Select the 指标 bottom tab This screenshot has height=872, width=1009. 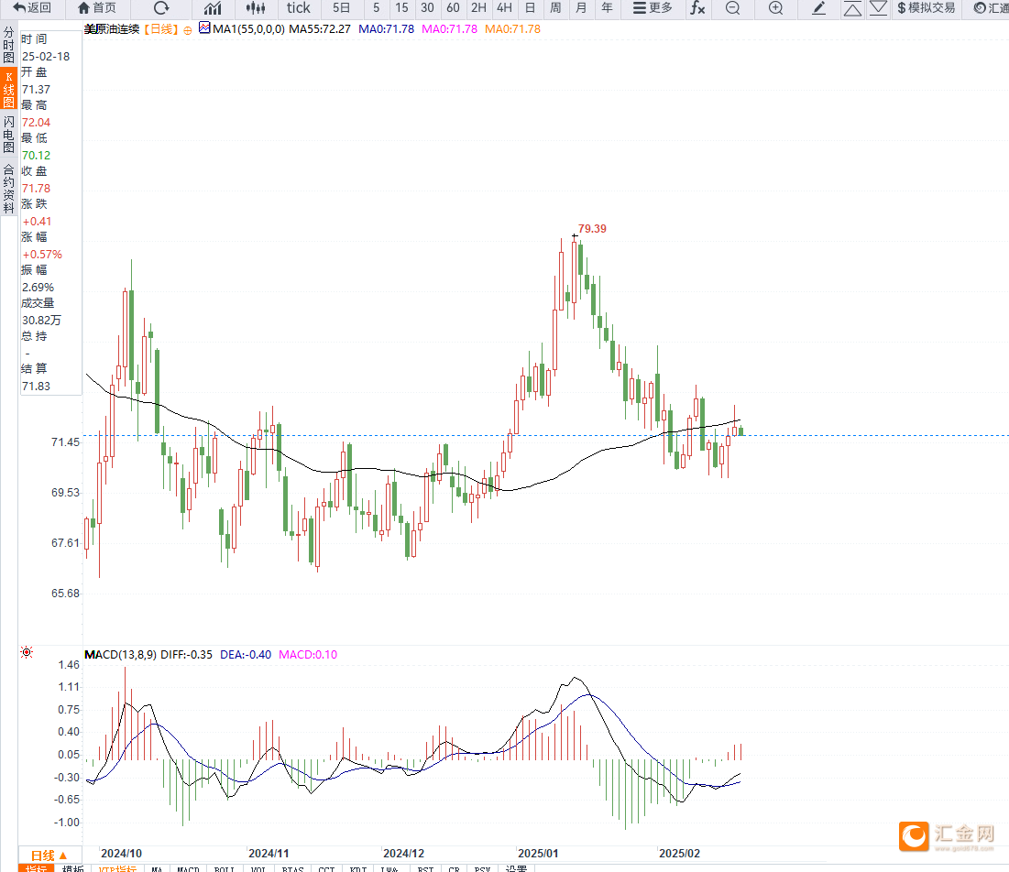click(36, 868)
